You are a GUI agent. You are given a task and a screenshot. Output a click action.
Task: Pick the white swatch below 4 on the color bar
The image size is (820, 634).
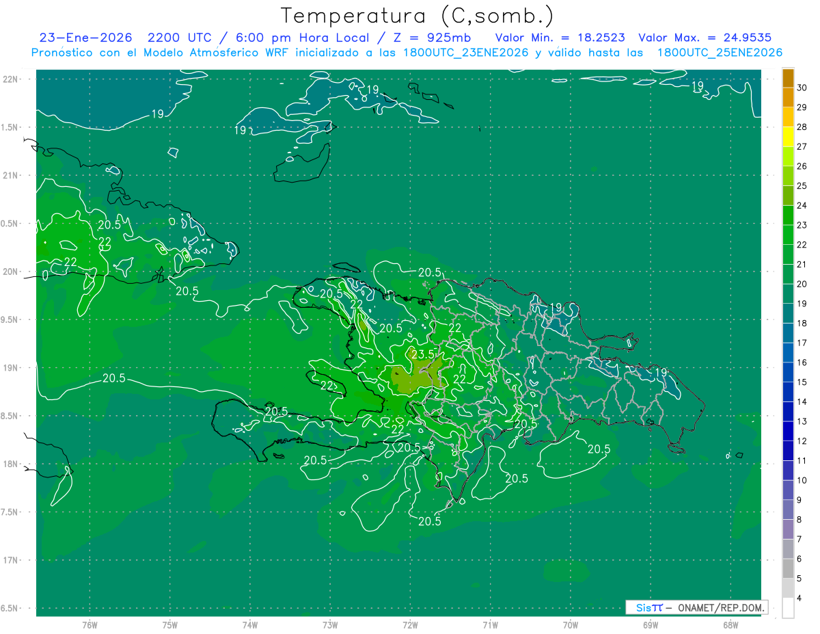pos(788,608)
